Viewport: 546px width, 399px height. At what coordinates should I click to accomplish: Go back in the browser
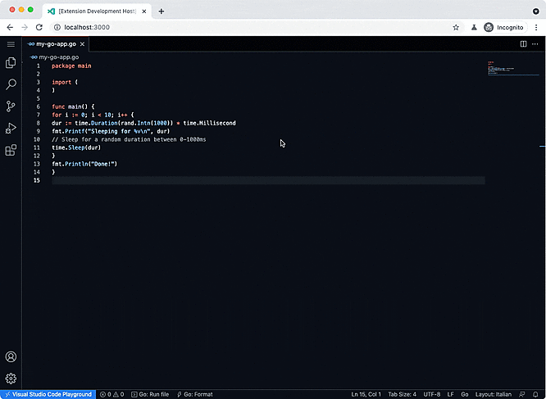click(x=10, y=28)
